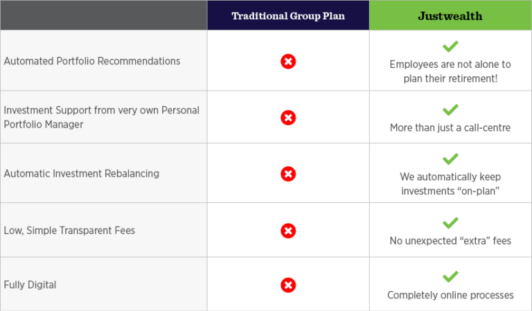Click the empty gray header cell
The width and height of the screenshot is (532, 311).
click(x=104, y=15)
